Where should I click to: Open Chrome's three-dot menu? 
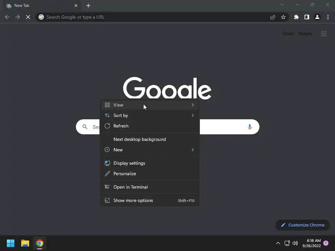point(328,17)
